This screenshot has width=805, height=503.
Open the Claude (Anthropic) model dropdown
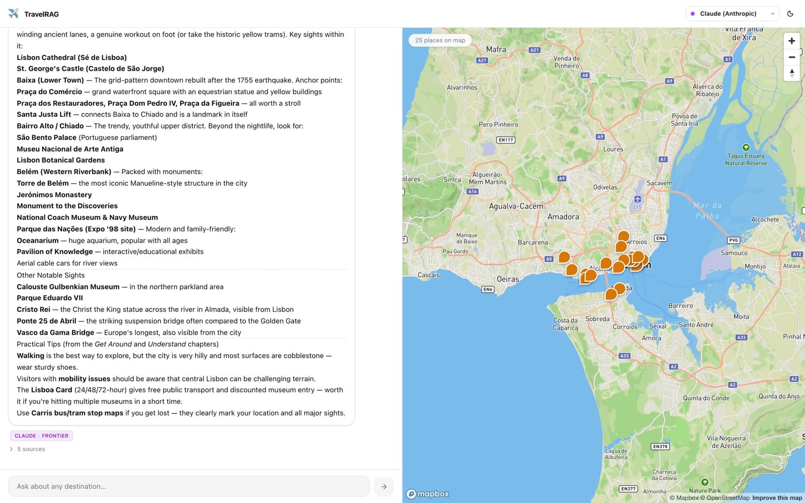[732, 14]
